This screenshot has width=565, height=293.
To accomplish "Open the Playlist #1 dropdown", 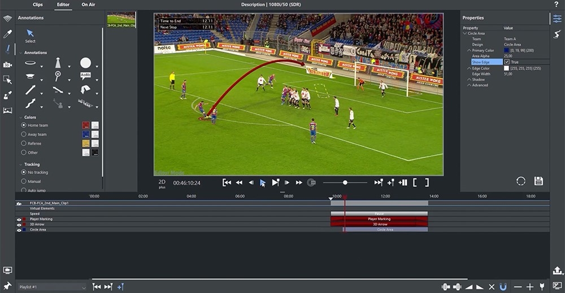I will click(84, 287).
